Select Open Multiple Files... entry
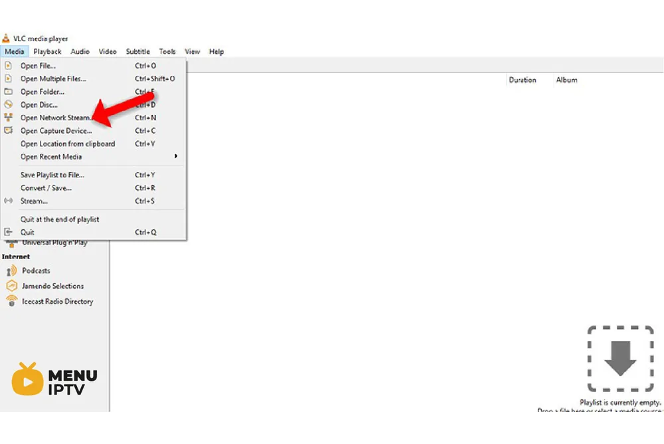The image size is (664, 444). click(94, 78)
